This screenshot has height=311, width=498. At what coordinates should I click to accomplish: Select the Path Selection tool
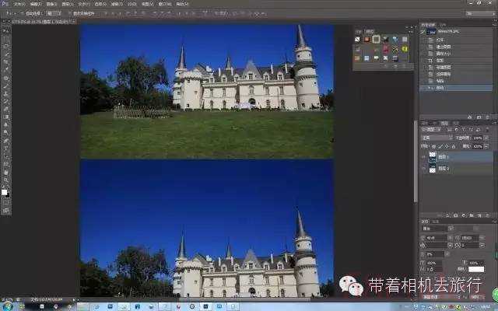tap(5, 156)
